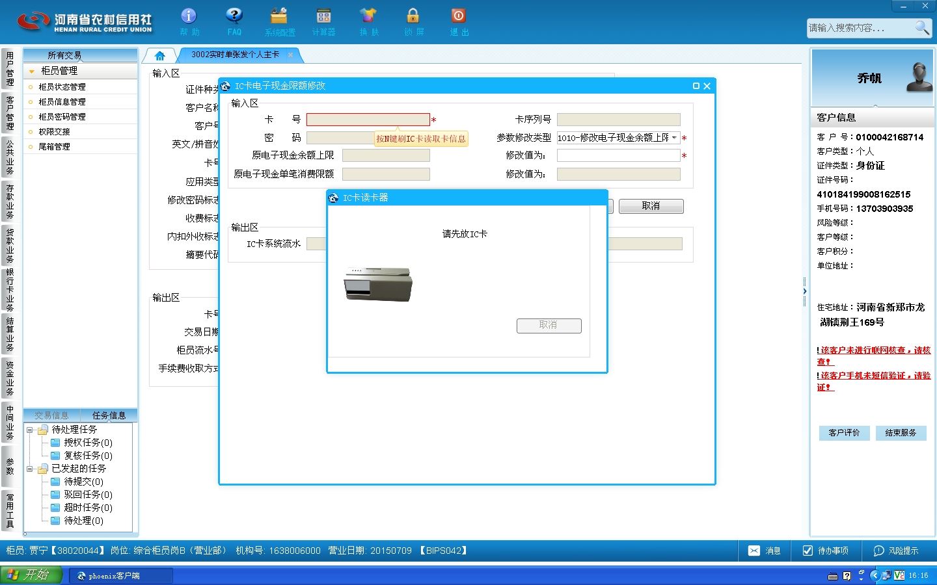Click the system tray clock

[x=918, y=576]
